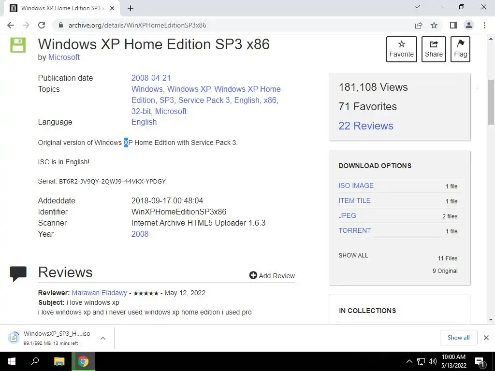
Task: Click the reviews speech bubble icon
Action: [x=18, y=273]
